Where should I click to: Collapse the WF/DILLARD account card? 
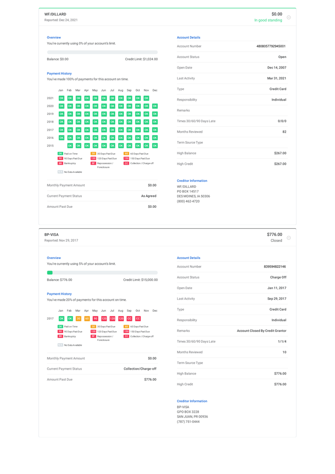pos(289,17)
